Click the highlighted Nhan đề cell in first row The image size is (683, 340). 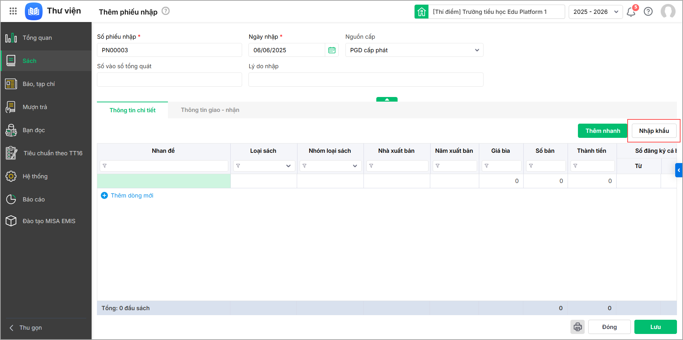coord(164,181)
